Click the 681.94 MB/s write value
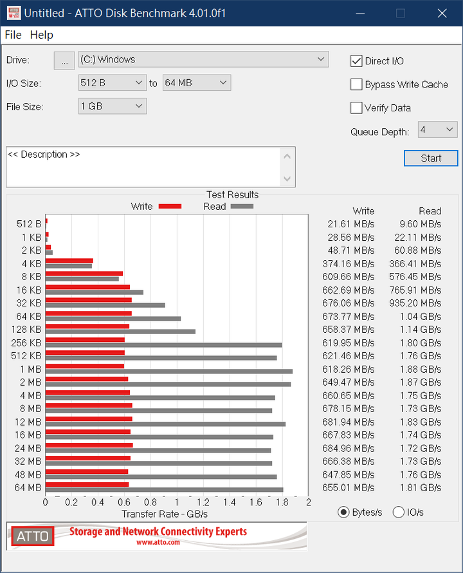463x573 pixels. (x=349, y=422)
